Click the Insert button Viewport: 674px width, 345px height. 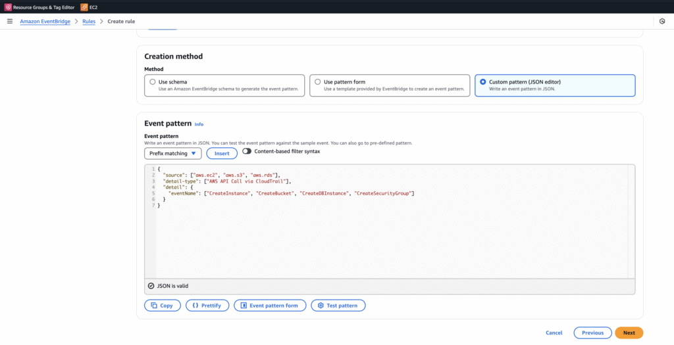coord(222,153)
